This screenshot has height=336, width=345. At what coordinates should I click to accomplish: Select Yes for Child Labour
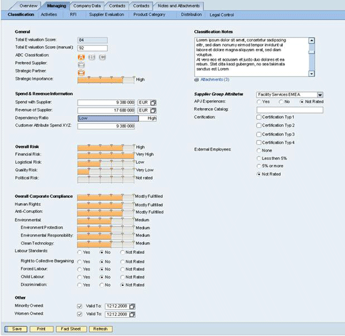coord(80,277)
